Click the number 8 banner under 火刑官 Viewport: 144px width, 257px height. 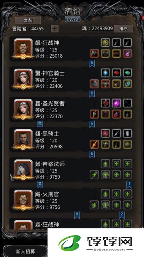(77, 215)
